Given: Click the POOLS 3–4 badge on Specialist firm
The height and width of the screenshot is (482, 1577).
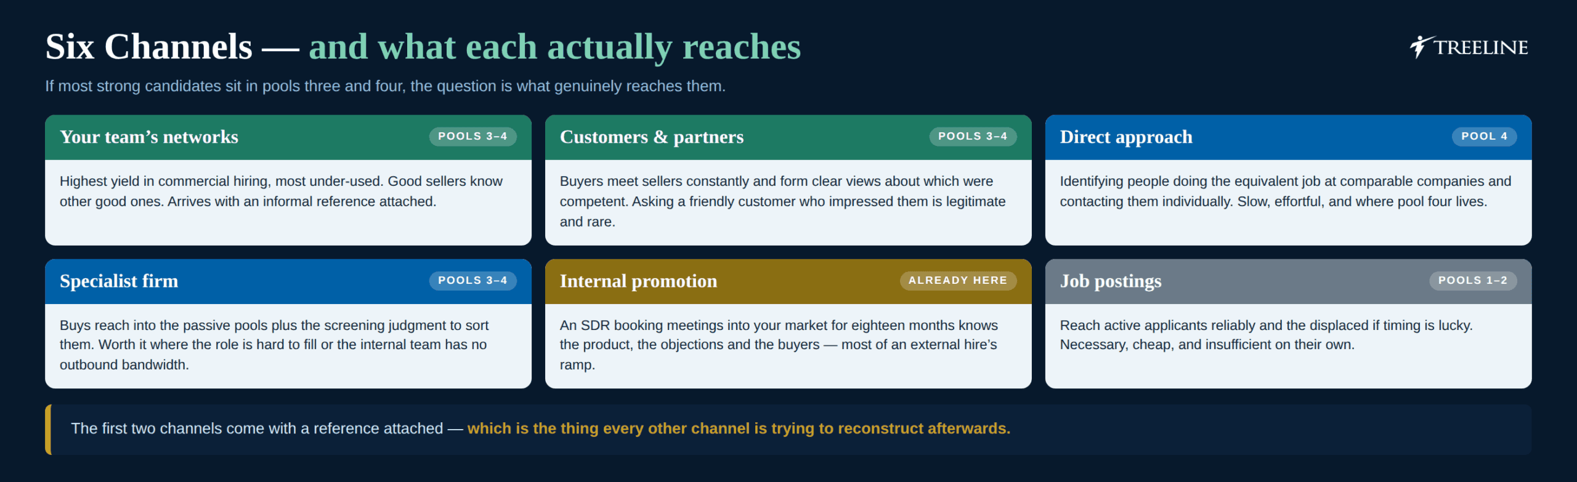Looking at the screenshot, I should click(x=472, y=281).
